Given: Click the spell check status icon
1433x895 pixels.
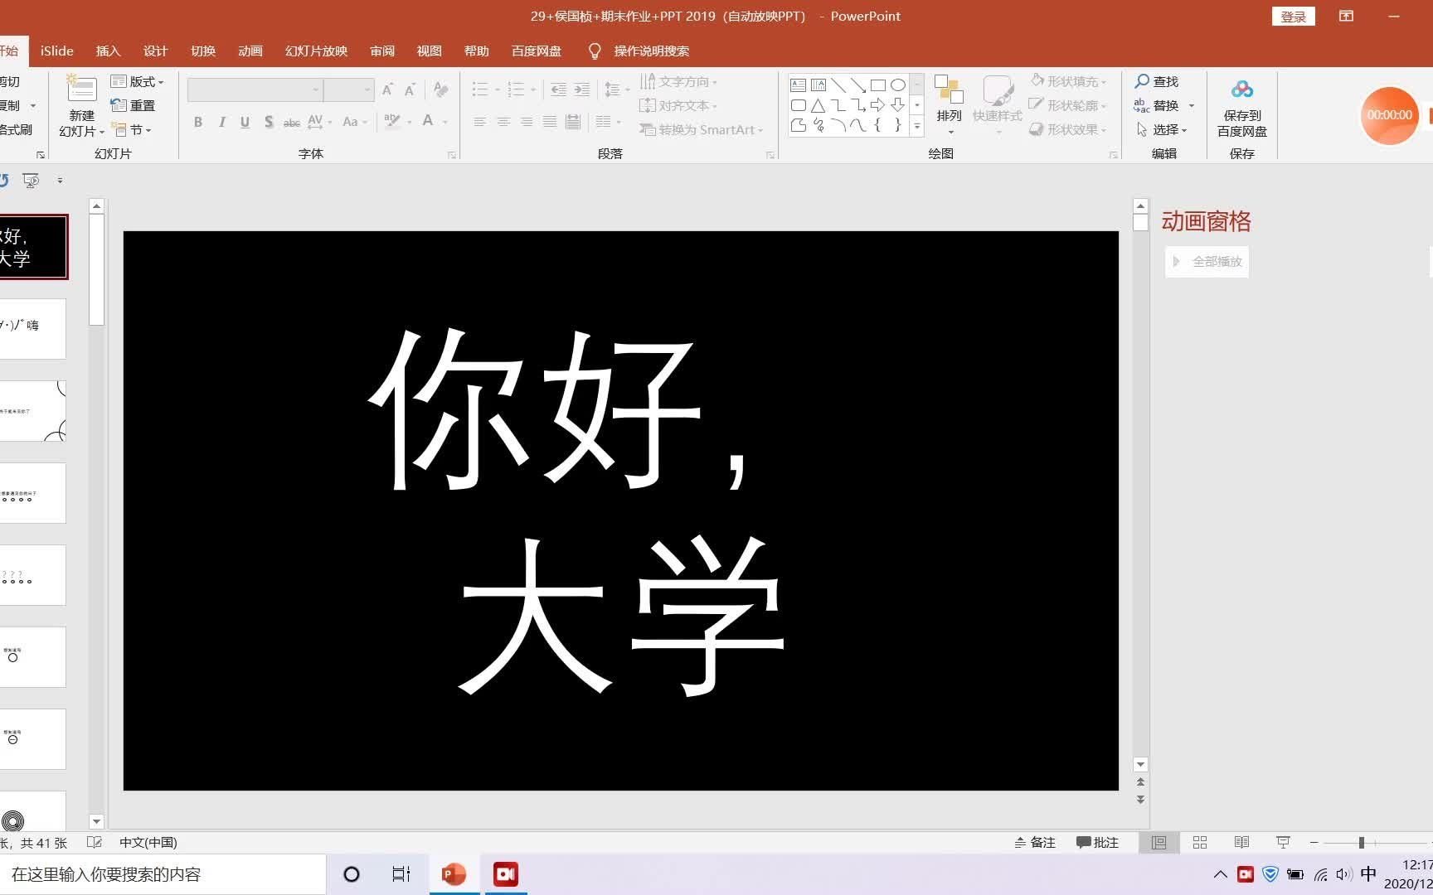Looking at the screenshot, I should click(x=95, y=842).
